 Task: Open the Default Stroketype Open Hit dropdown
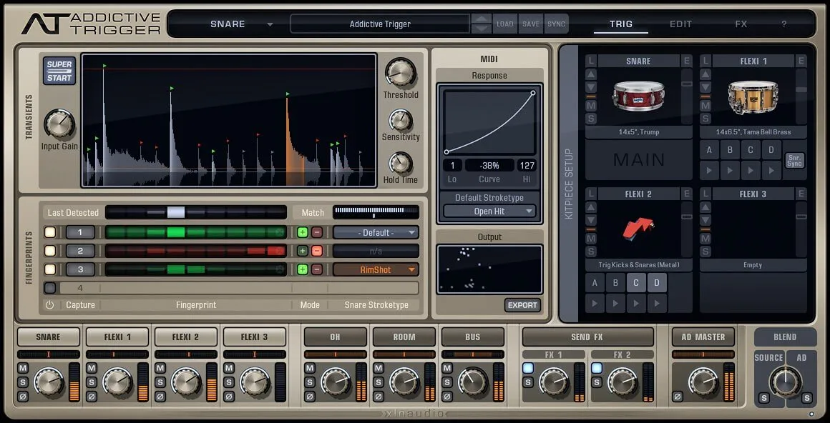[x=489, y=211]
